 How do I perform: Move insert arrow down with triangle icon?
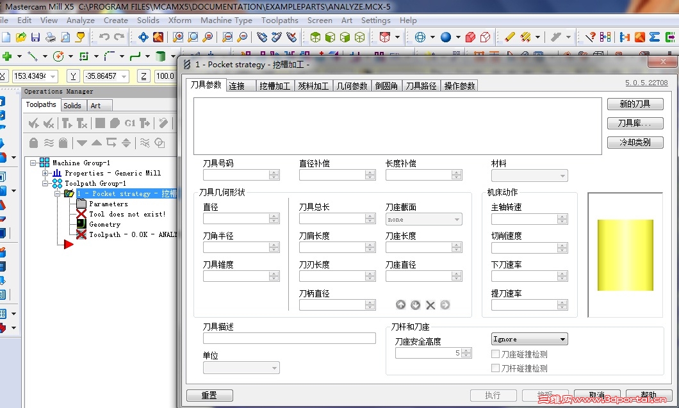[82, 143]
